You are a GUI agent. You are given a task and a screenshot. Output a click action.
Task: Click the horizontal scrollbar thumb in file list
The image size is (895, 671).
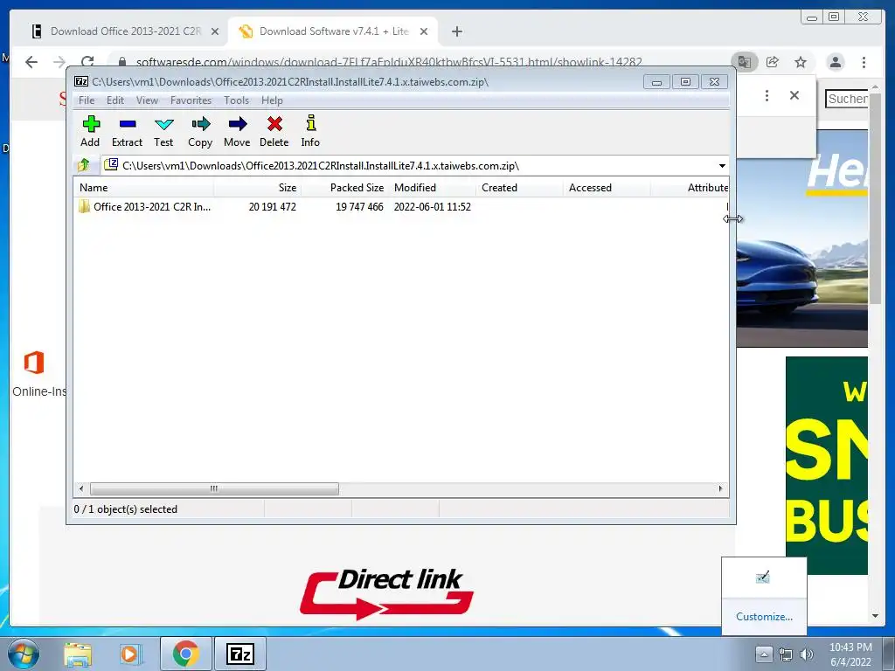214,489
